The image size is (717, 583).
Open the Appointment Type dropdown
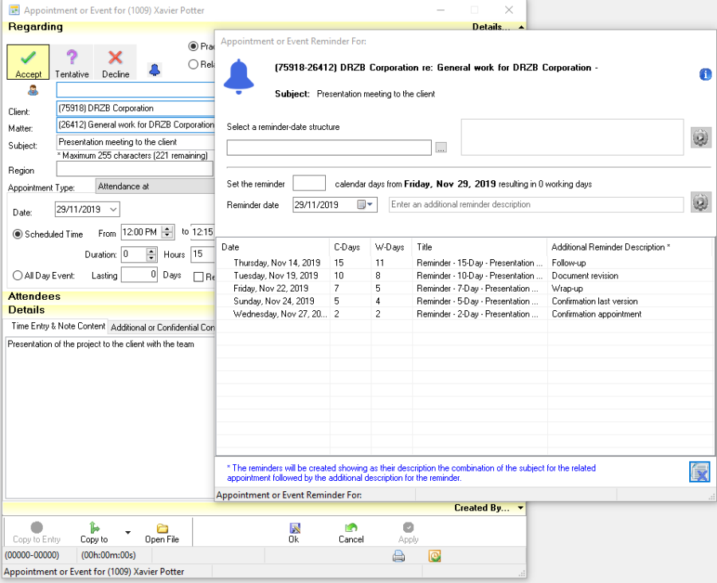(155, 187)
